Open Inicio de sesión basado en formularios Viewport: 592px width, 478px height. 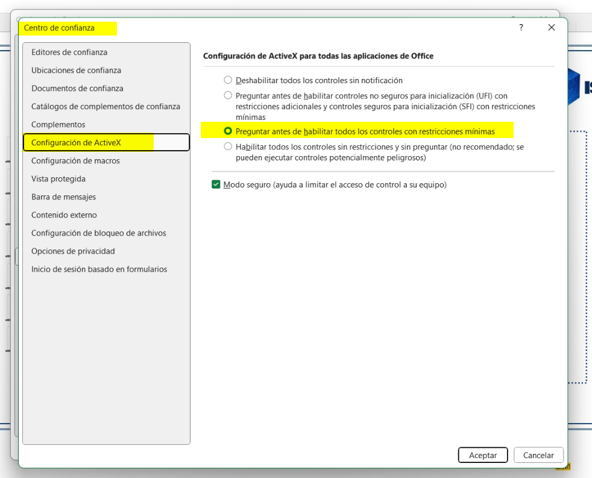click(106, 269)
